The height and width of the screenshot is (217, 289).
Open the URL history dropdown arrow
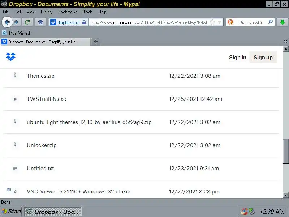219,22
